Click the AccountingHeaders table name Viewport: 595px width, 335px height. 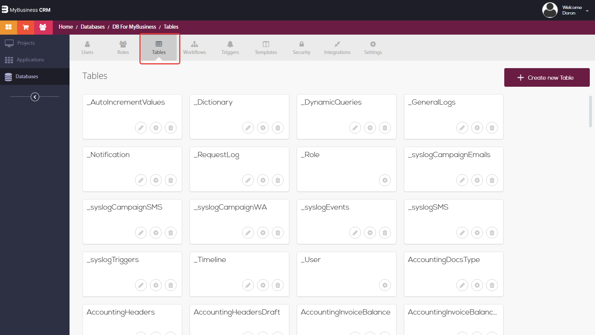120,312
